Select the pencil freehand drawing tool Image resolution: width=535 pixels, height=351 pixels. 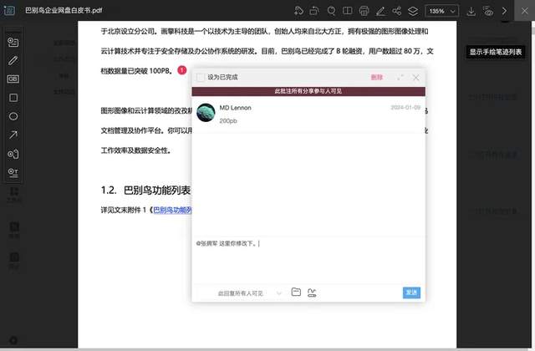coord(13,61)
